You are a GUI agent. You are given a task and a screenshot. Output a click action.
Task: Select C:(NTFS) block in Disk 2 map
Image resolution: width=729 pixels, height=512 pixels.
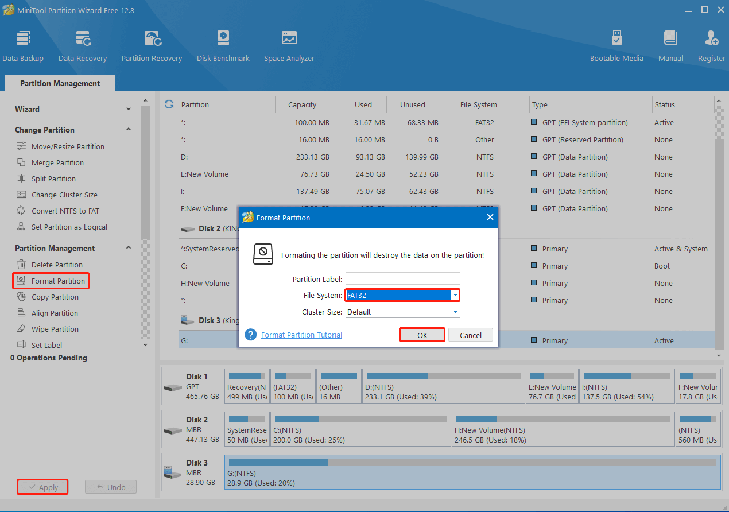coord(360,428)
